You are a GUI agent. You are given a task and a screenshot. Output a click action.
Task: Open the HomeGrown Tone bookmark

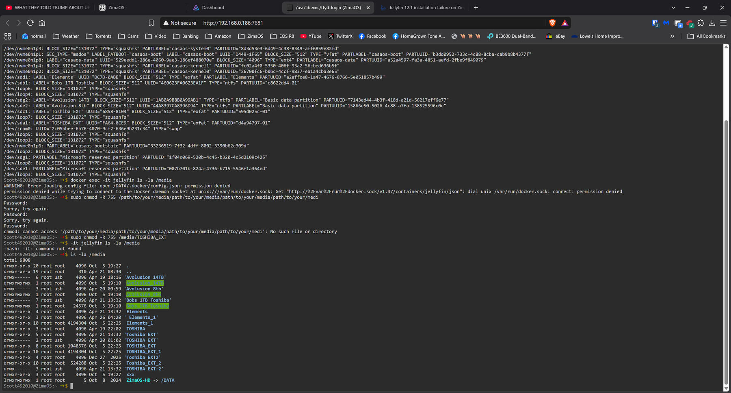(x=419, y=36)
